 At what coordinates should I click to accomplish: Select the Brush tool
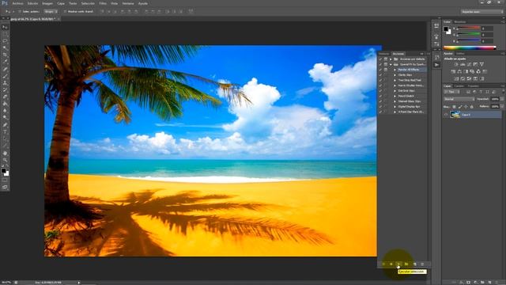(x=5, y=76)
